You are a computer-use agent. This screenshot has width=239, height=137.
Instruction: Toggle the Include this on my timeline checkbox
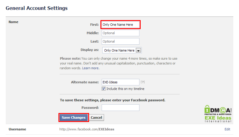tap(104, 89)
